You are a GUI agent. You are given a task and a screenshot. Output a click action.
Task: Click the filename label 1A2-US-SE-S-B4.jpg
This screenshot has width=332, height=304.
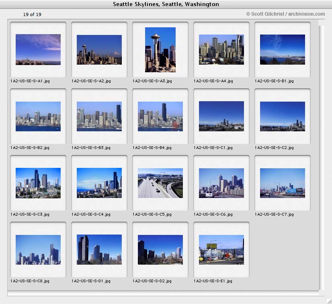click(152, 148)
